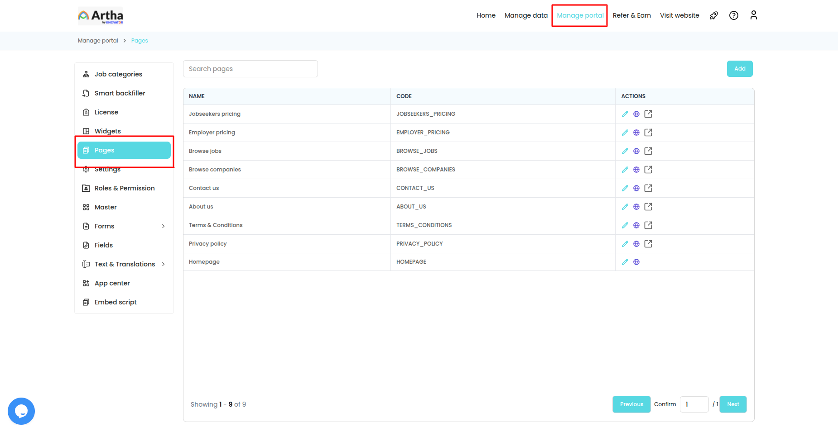The image size is (838, 427).
Task: Click the Next pagination button
Action: tap(733, 404)
